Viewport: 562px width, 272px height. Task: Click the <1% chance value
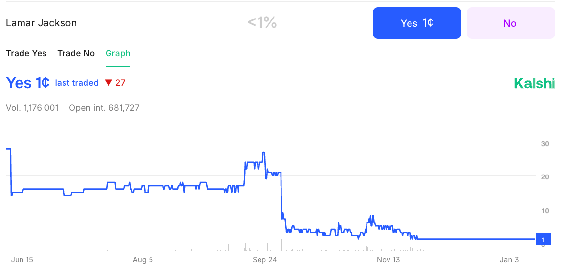(x=262, y=23)
